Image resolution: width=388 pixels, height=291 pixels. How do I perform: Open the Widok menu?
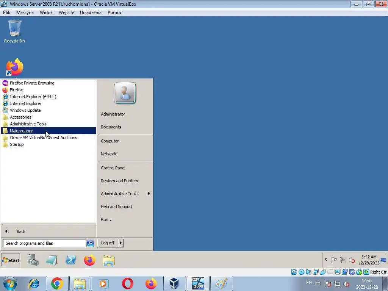(x=46, y=13)
